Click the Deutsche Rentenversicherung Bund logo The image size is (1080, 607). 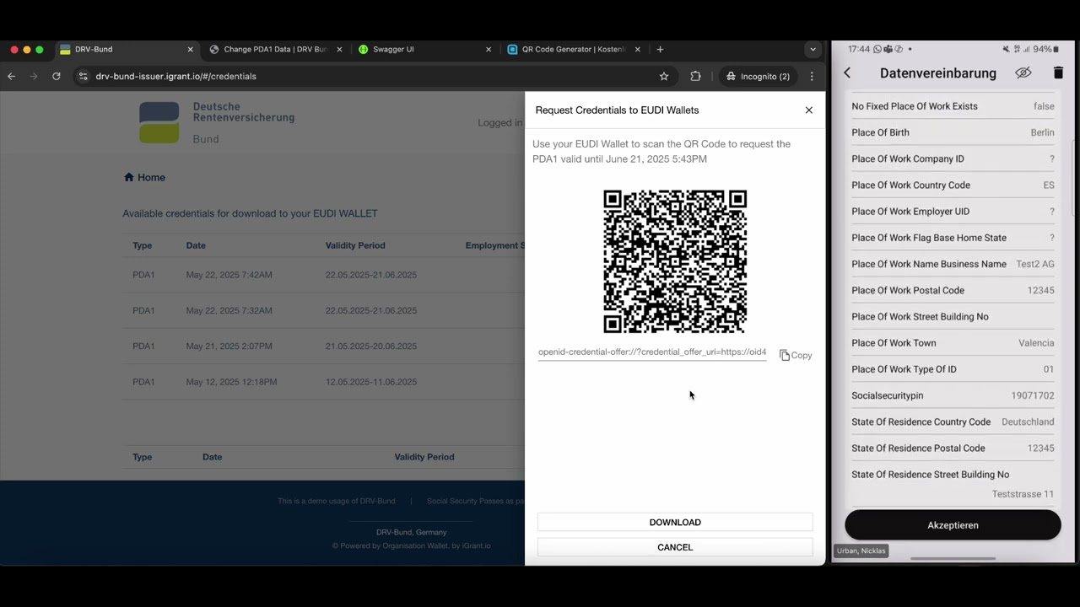click(x=217, y=122)
